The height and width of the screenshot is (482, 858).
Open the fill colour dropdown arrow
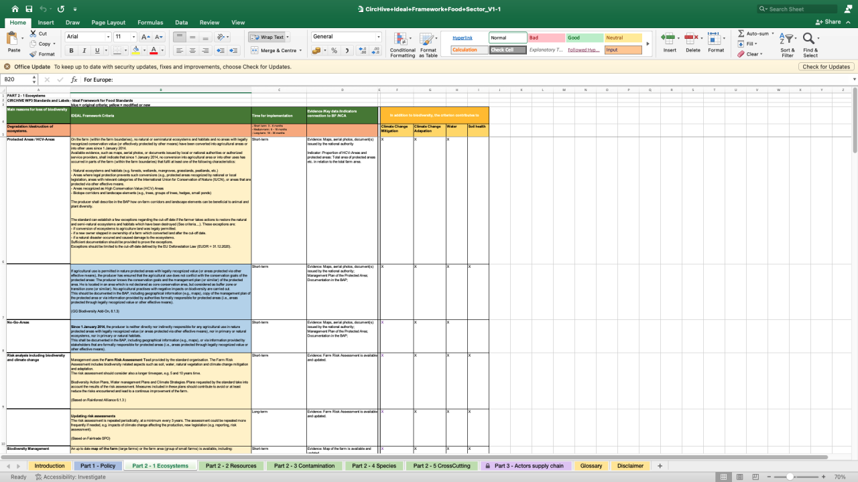[143, 51]
